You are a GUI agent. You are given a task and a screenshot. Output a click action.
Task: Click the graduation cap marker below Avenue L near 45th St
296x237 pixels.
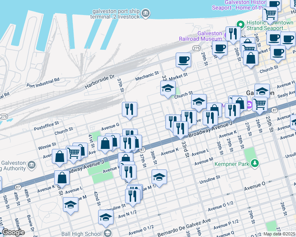pos(70,205)
